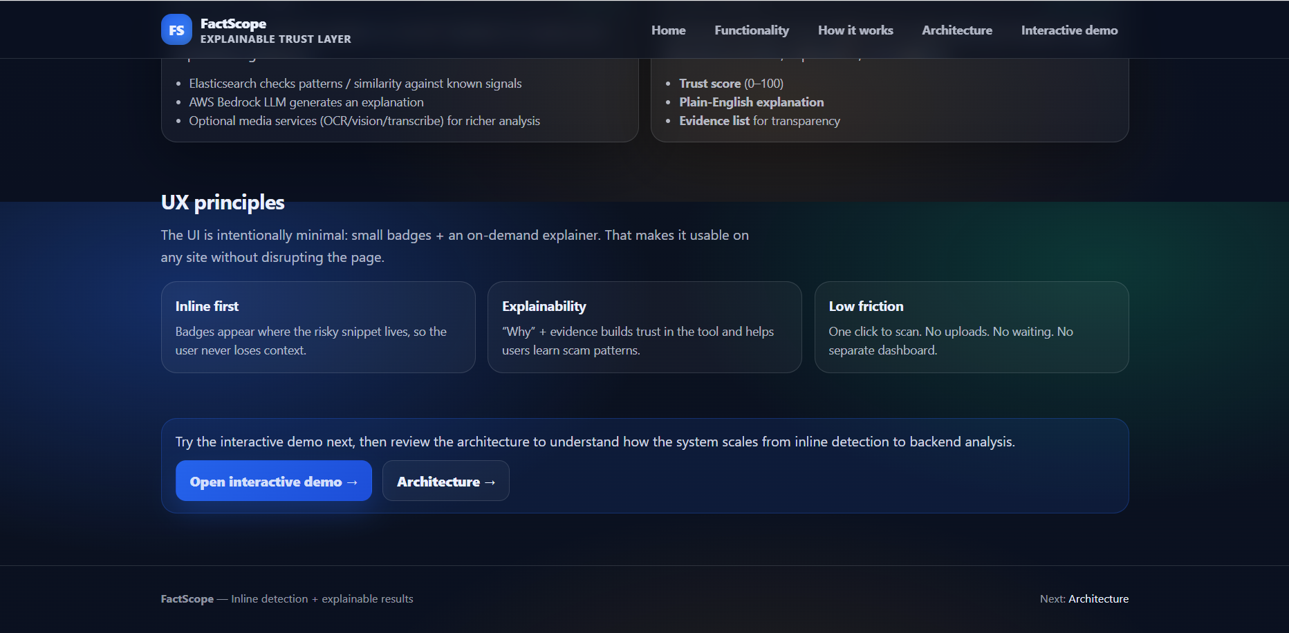Click the Plain-English explanation bullet

coord(751,102)
